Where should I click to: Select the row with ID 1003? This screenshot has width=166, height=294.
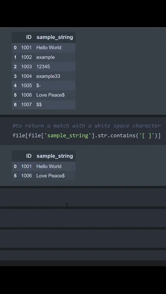point(44,67)
